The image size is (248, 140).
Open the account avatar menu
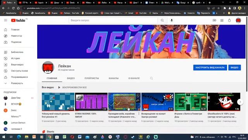coord(238,20)
